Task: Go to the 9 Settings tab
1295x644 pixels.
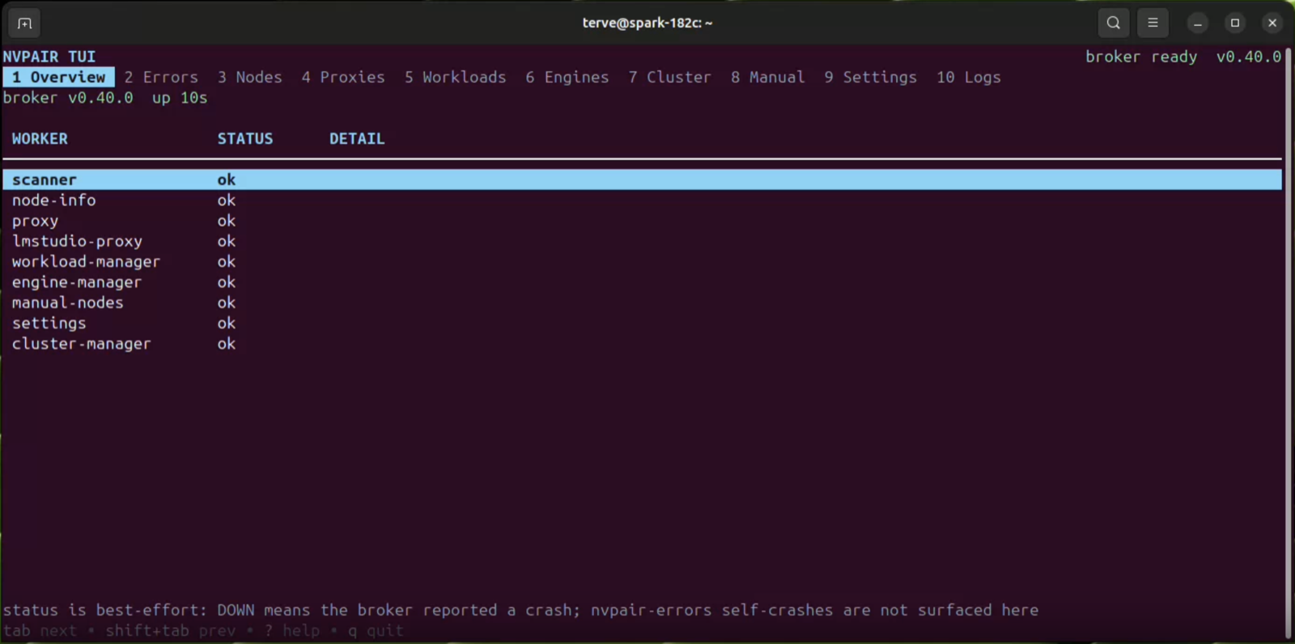Action: coord(870,77)
